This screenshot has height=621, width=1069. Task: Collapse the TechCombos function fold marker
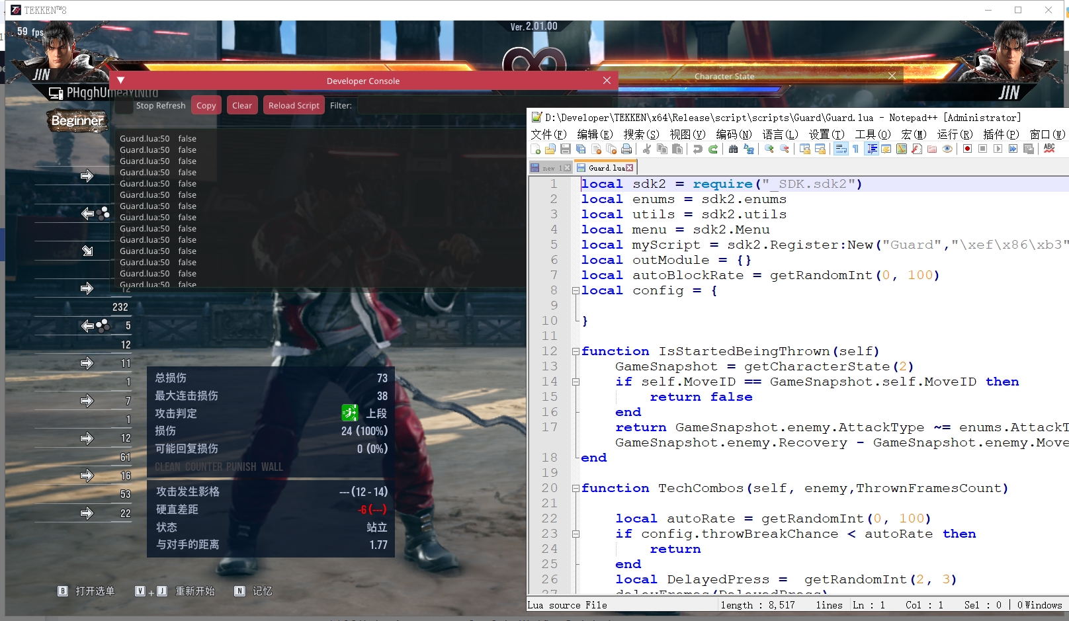point(576,488)
